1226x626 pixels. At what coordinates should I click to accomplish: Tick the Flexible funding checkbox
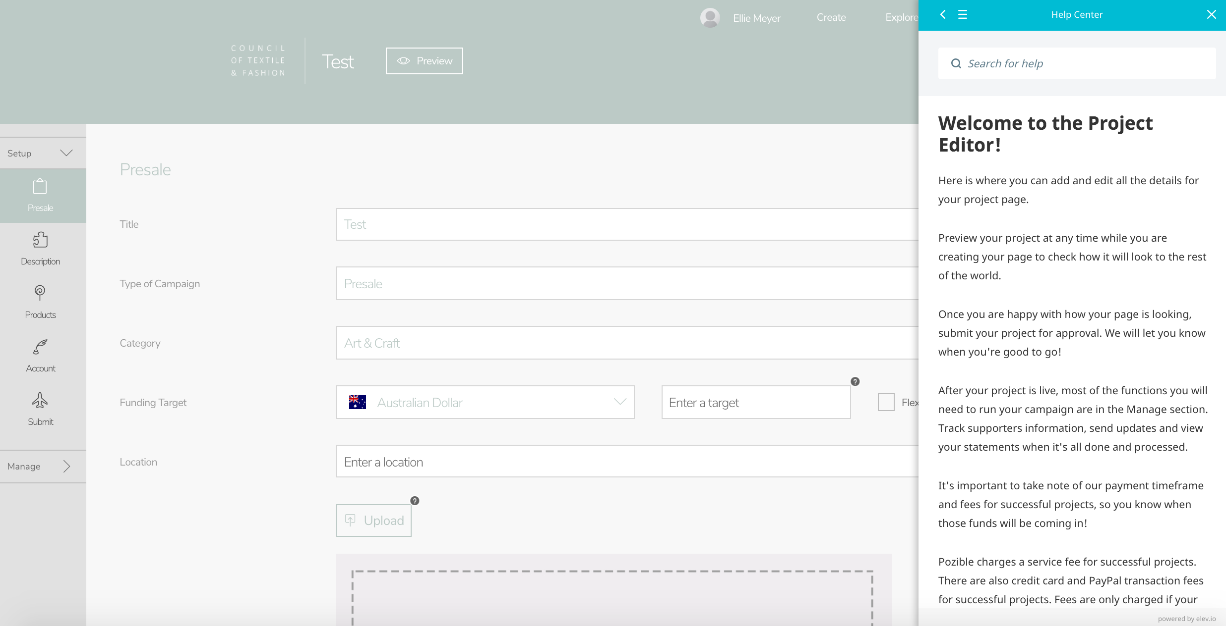(x=886, y=402)
